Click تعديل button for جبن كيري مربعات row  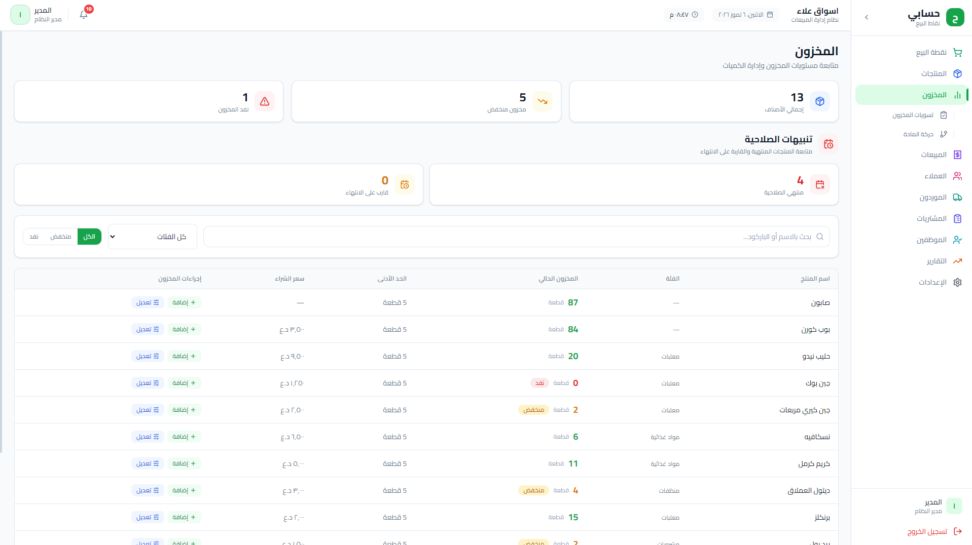[x=148, y=410]
